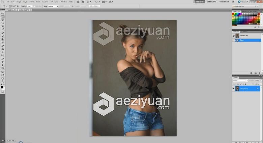The image size is (263, 143).
Task: Open the Window menu
Action: (x=64, y=2)
